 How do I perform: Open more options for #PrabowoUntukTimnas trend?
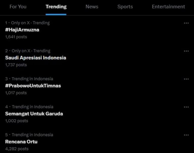tap(186, 79)
